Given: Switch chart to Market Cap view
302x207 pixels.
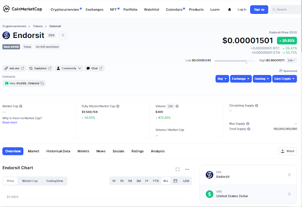Looking at the screenshot, I should [30, 181].
